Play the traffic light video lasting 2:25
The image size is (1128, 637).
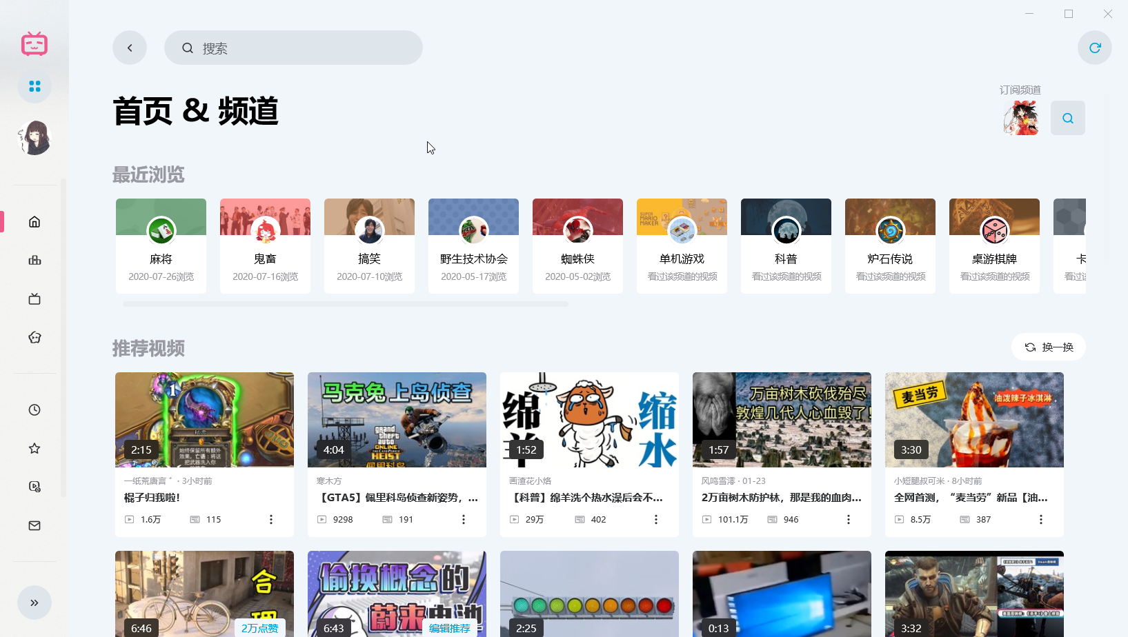[x=589, y=594]
